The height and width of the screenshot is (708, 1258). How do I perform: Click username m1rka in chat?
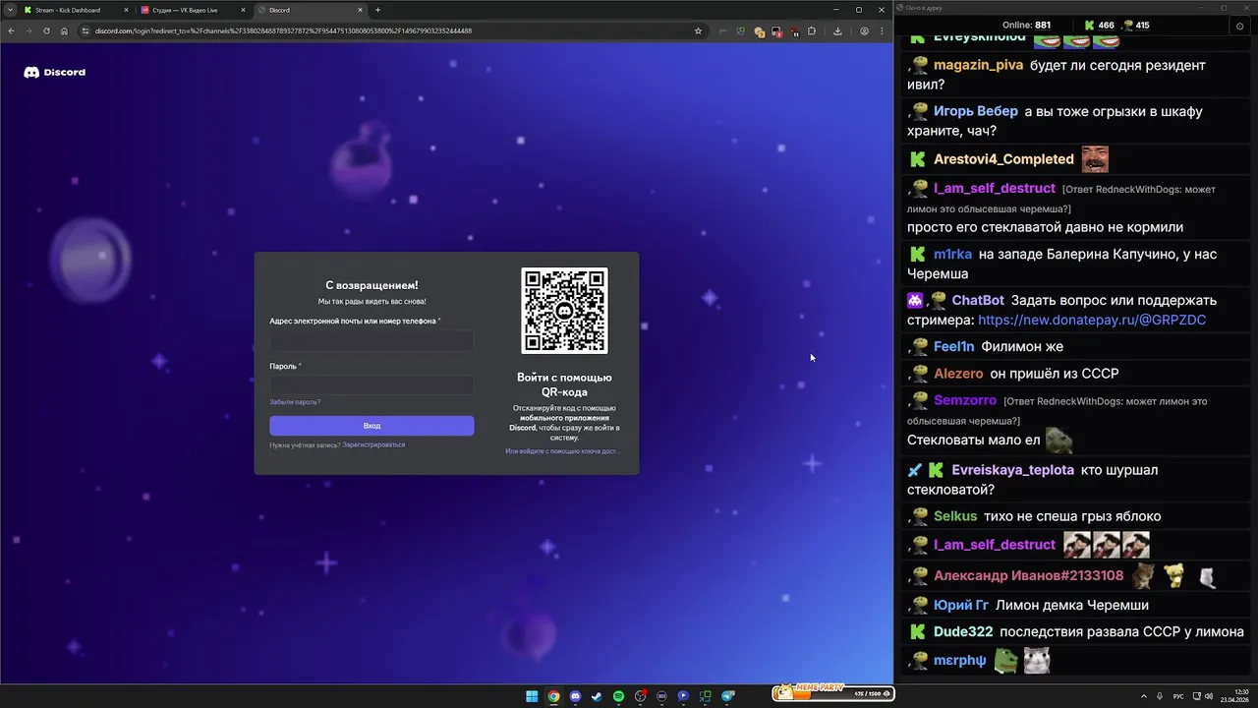952,254
